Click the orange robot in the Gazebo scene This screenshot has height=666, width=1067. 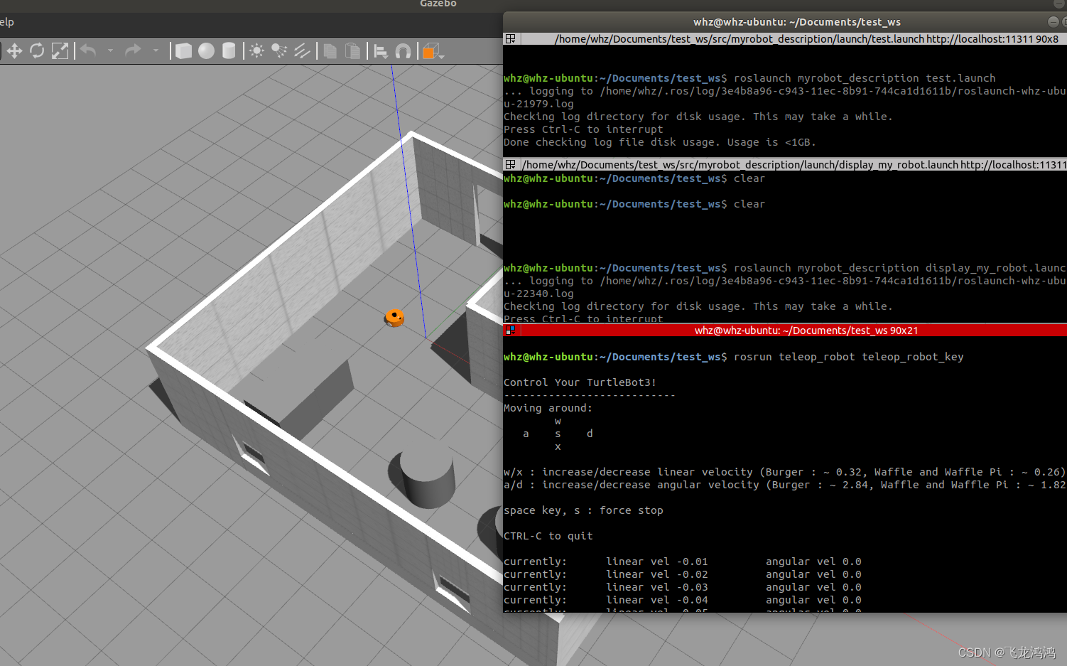point(394,318)
